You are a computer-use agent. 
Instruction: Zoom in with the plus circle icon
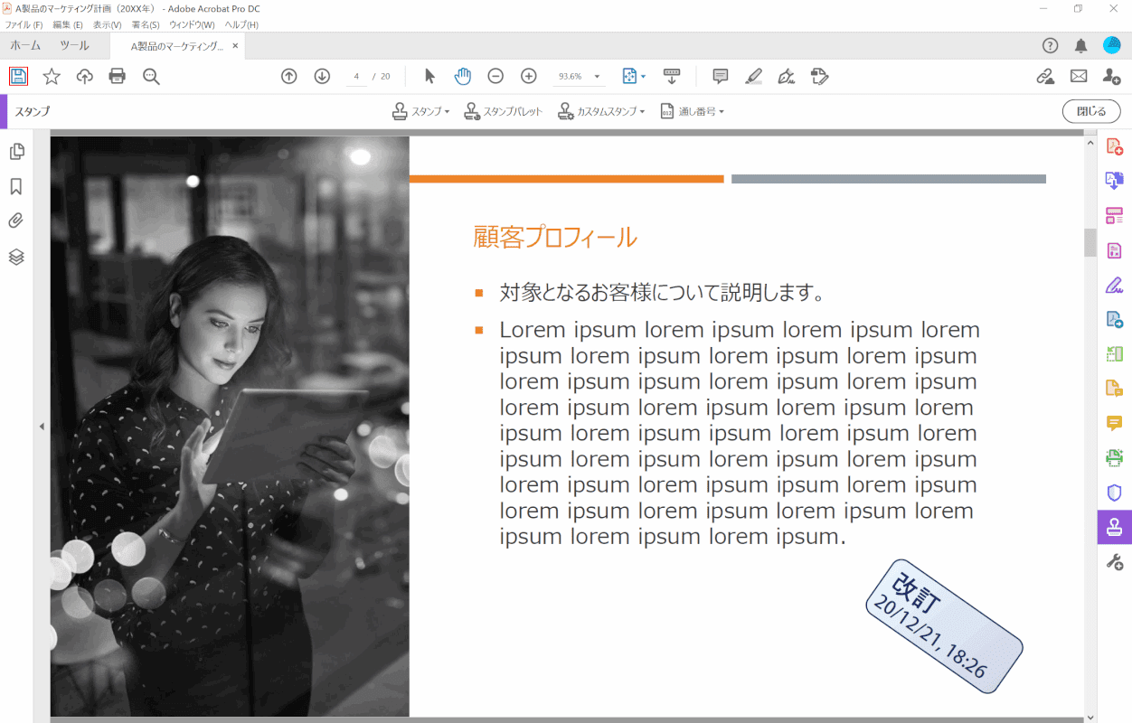pyautogui.click(x=529, y=77)
